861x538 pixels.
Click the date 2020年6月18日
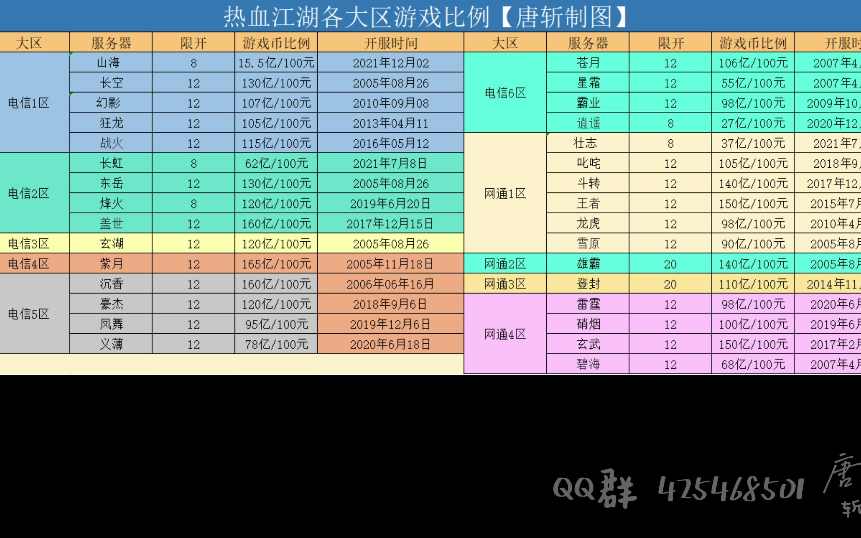pos(391,344)
